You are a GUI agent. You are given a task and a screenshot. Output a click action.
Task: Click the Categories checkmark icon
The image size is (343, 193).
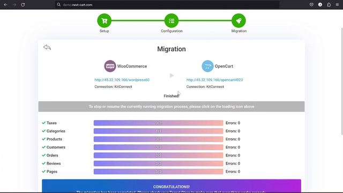43,131
